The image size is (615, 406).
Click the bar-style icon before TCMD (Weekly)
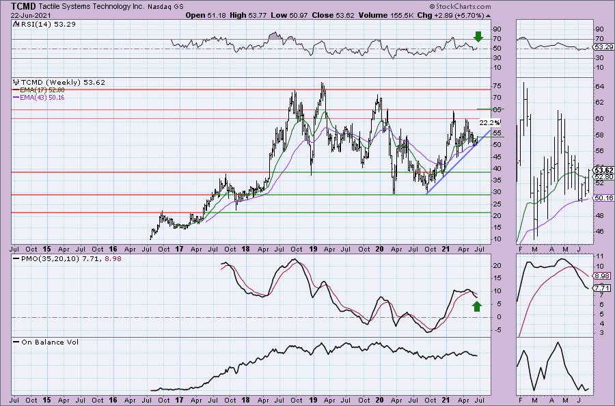coord(16,83)
